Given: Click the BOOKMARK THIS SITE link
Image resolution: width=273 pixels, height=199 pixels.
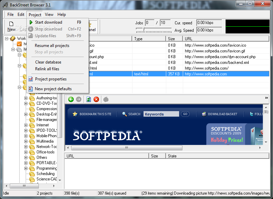Looking at the screenshot, I should point(95,114).
